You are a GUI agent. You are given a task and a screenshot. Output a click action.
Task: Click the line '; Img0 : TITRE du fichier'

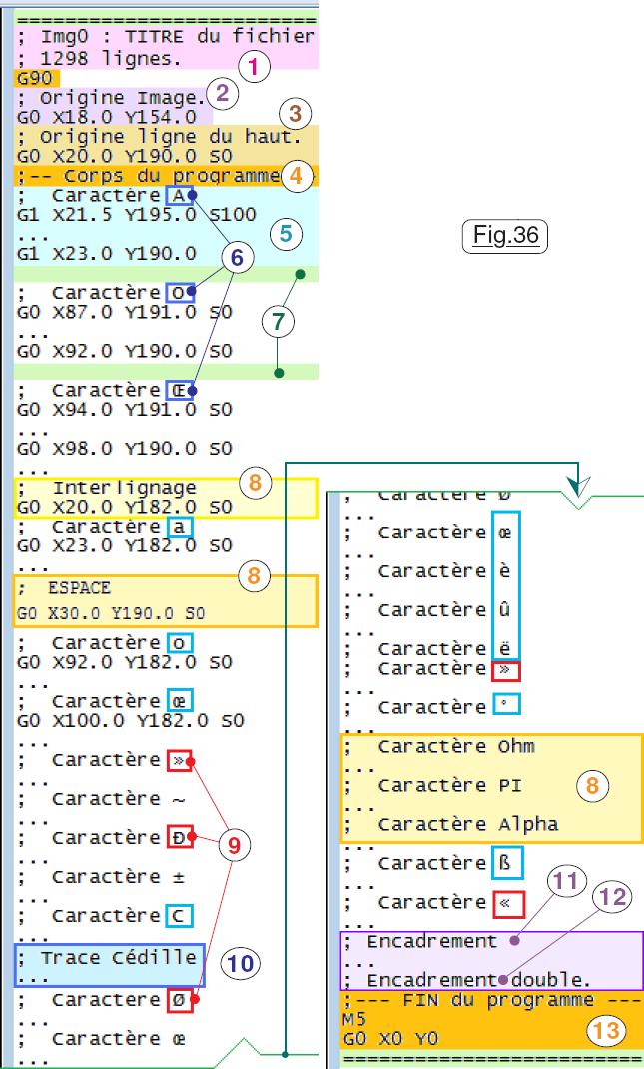167,35
